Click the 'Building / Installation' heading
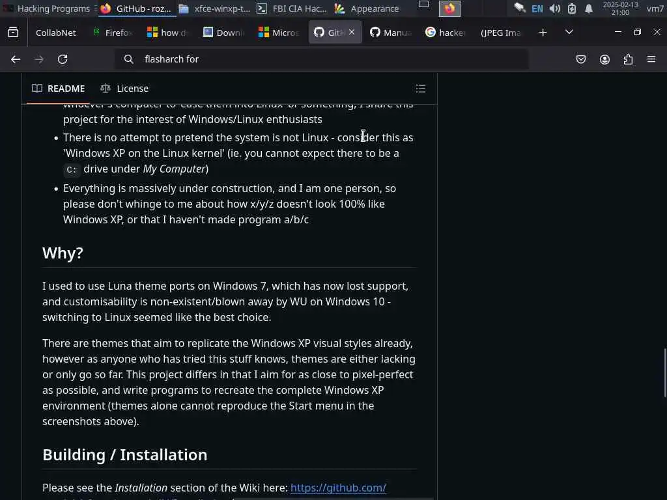Screen dimensions: 667x500 click(124, 455)
